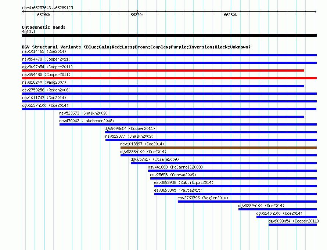Click nsv470042 (Jakobsson2008) label
The width and height of the screenshot is (327, 250).
(87, 121)
